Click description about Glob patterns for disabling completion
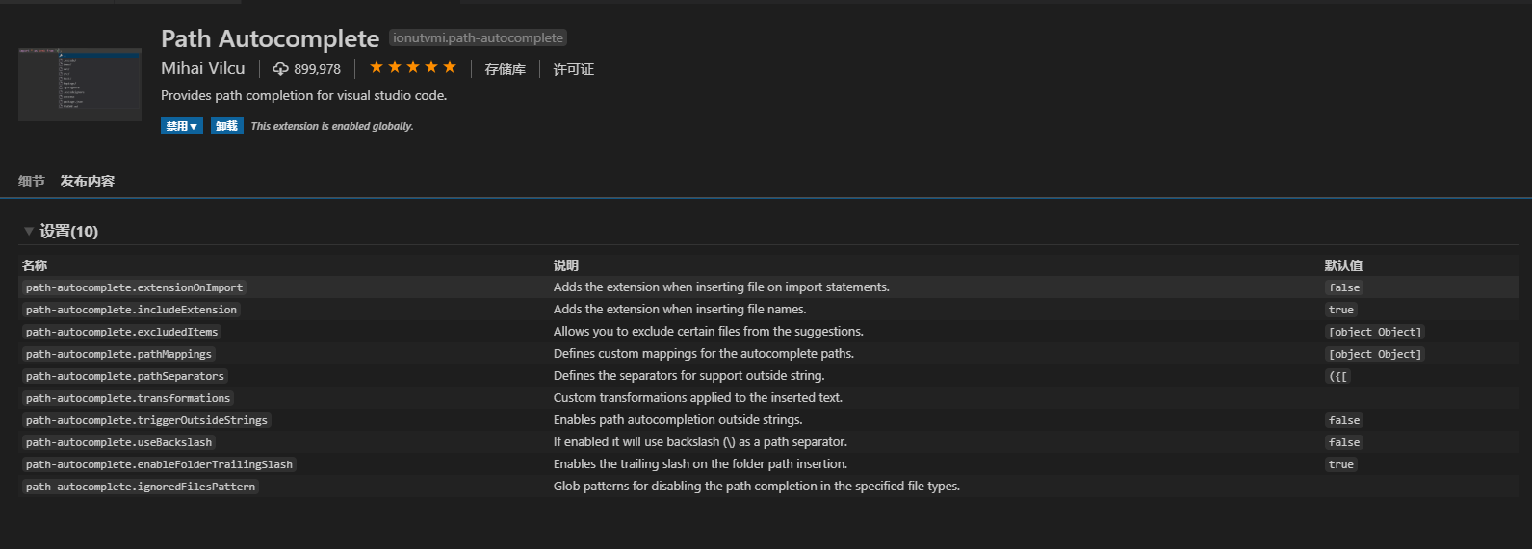This screenshot has width=1532, height=549. click(757, 487)
